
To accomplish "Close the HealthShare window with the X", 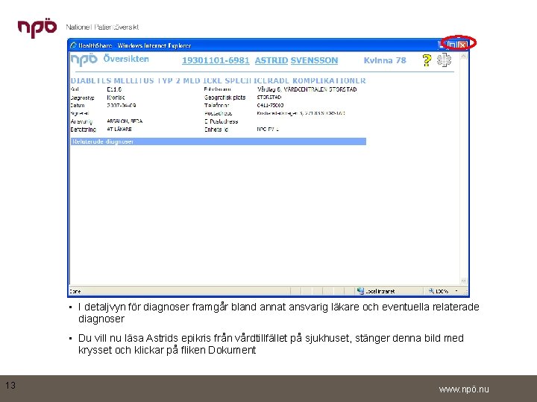I will tap(462, 45).
